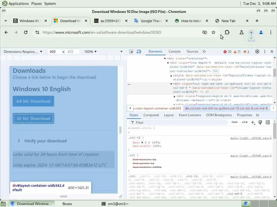Open the Chrome Labs flask icon
277x207 pixels.
tap(241, 32)
